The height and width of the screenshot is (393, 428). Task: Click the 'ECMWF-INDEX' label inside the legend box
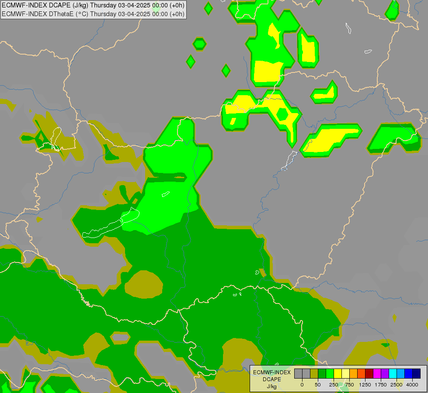(272, 372)
